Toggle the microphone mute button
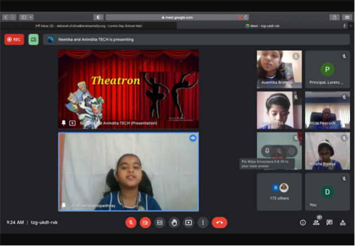The image size is (355, 246). point(131,222)
